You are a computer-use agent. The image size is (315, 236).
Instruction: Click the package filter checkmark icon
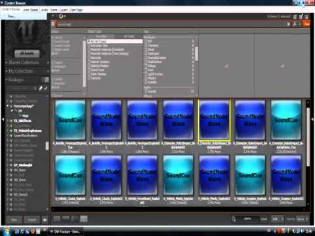(x=46, y=88)
